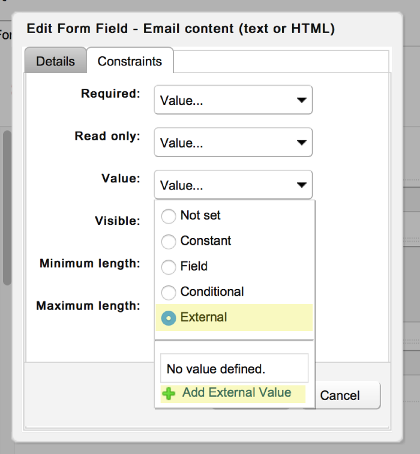The image size is (420, 454).
Task: Click the Edit Form Field dialog title
Action: [x=181, y=29]
